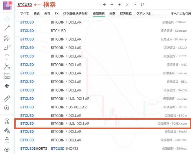Select BTCUSD result from Bitstamp

(103, 39)
